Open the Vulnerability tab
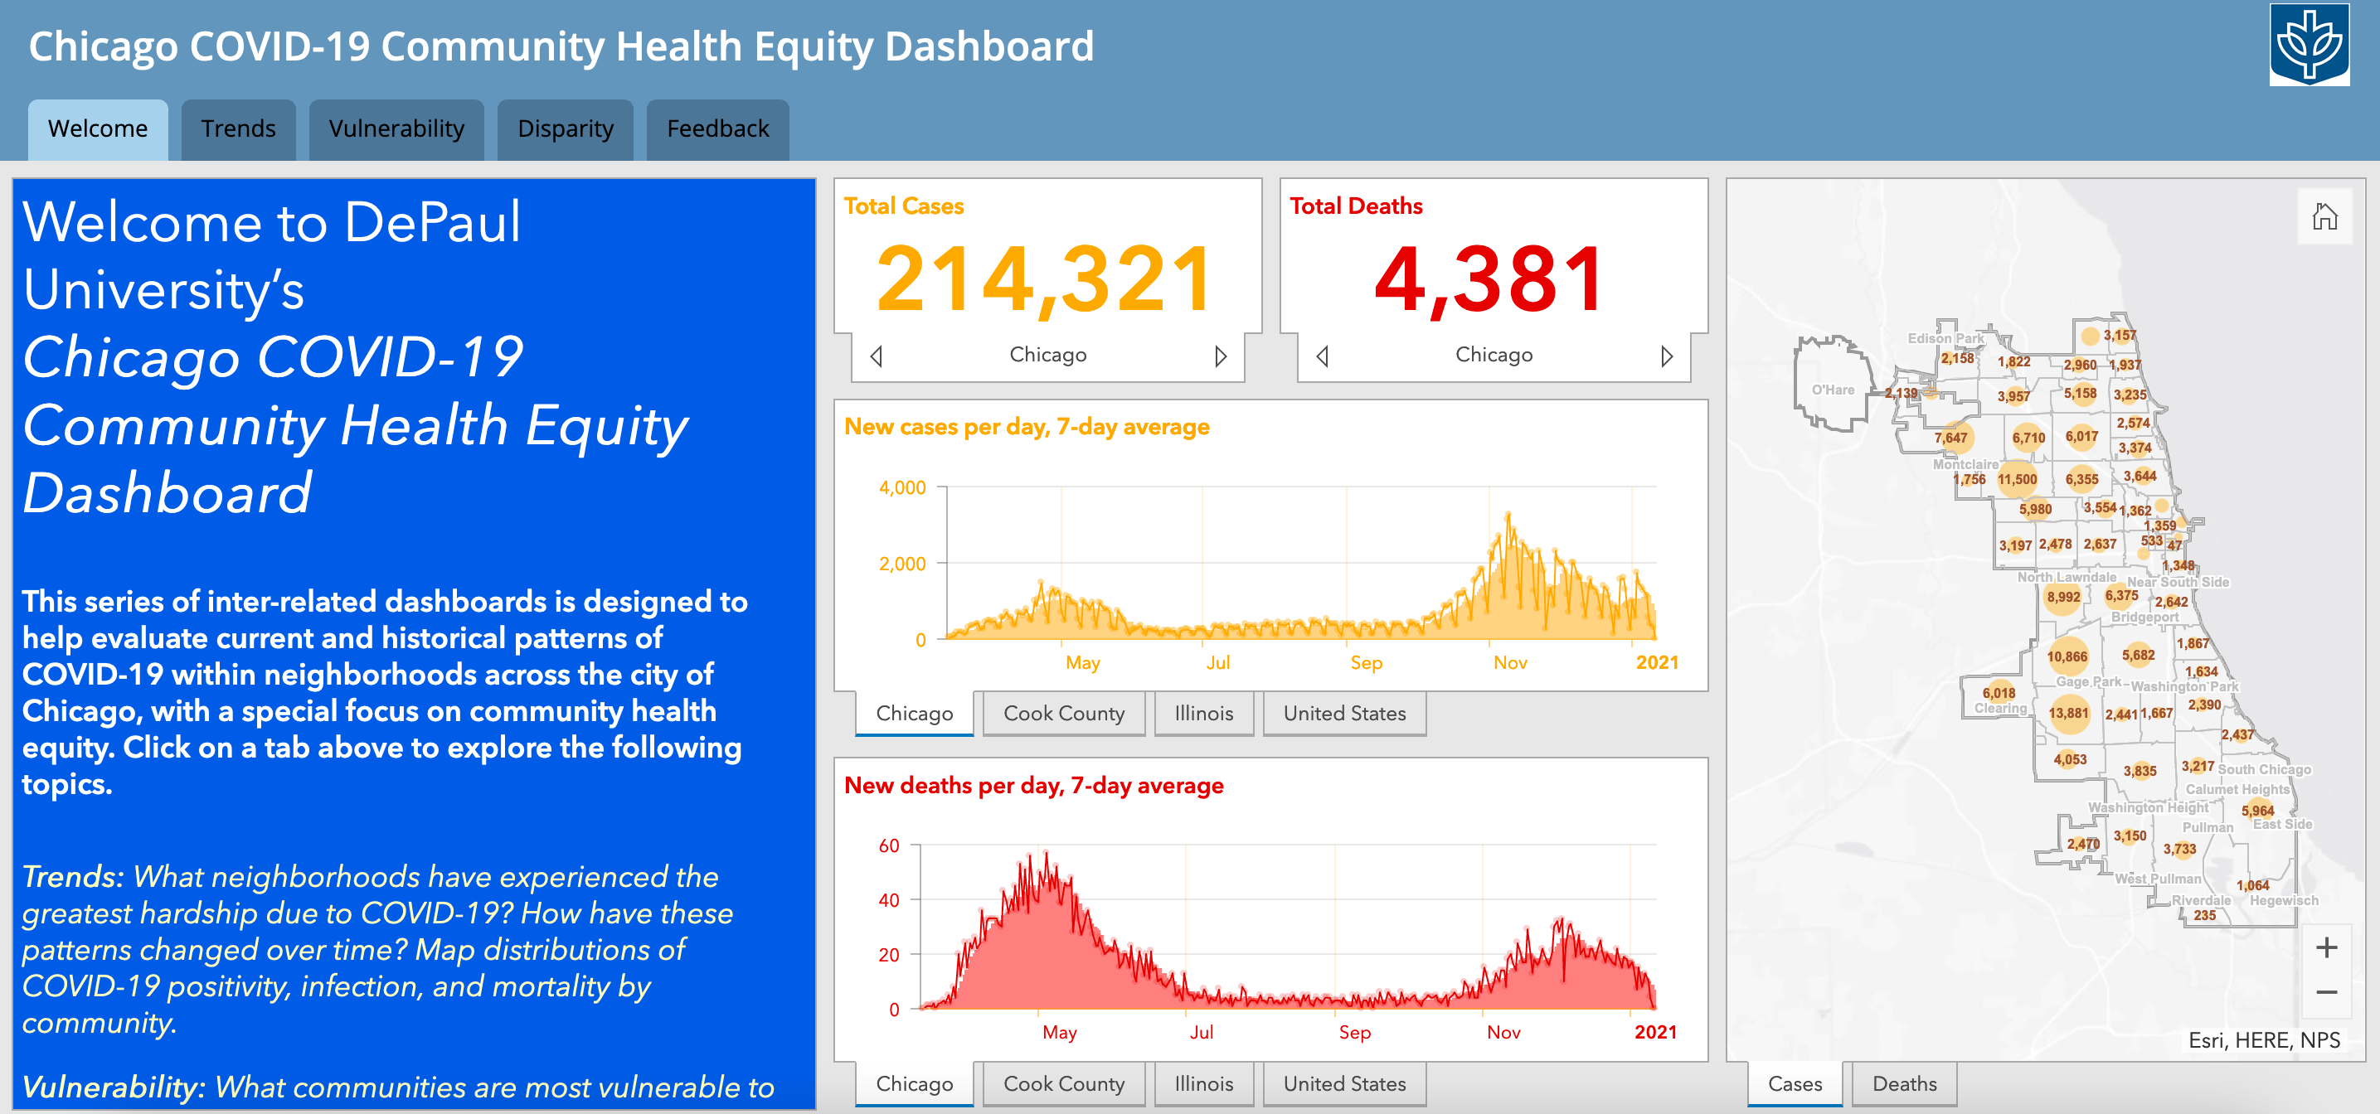Viewport: 2380px width, 1114px height. point(396,128)
